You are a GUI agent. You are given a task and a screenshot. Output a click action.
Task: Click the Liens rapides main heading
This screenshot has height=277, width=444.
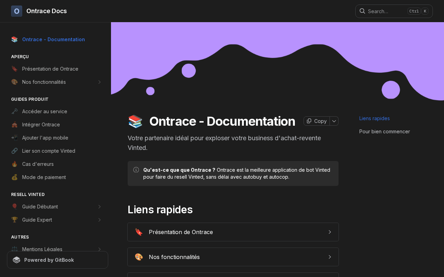pos(160,210)
